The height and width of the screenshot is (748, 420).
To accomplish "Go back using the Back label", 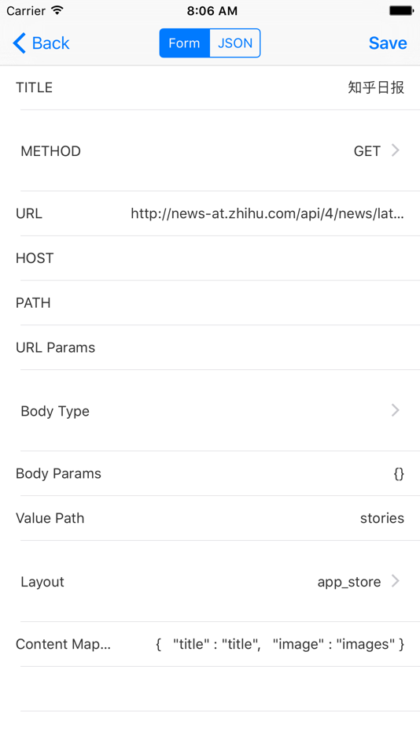I will [x=50, y=43].
